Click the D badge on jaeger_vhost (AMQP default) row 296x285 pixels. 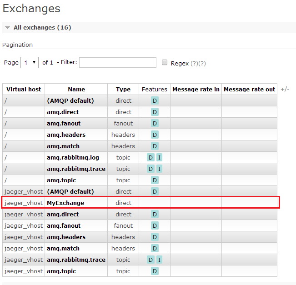point(155,191)
